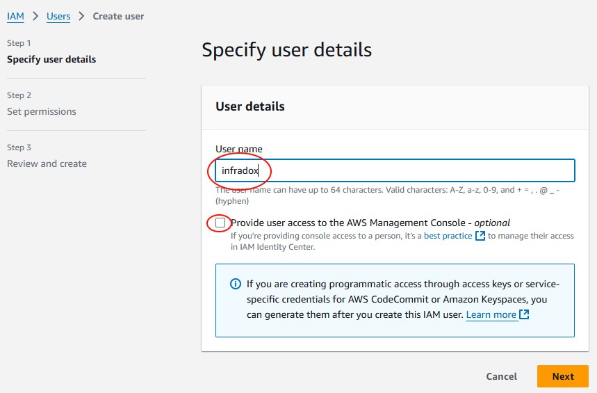Follow the Learn more link
Viewport: 597px width, 393px height.
491,315
